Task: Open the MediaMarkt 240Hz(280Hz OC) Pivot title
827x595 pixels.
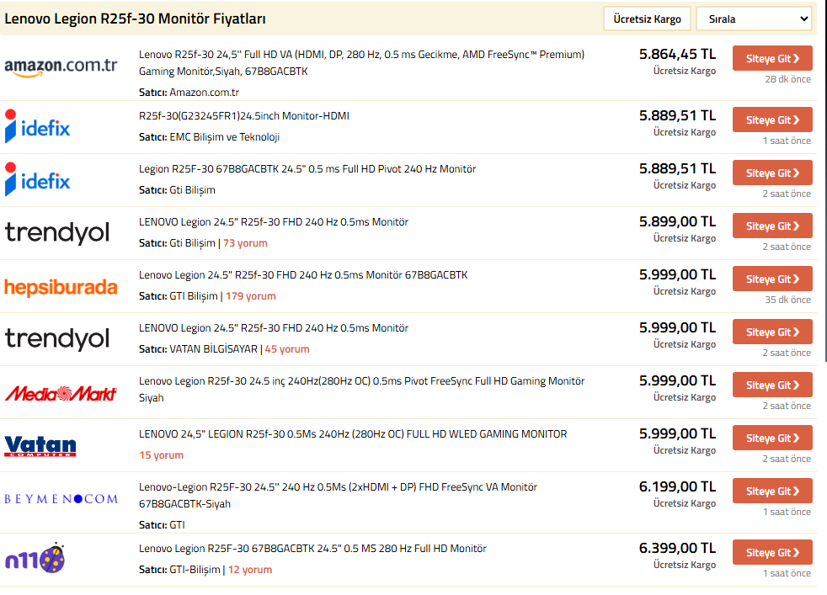Action: tap(362, 390)
